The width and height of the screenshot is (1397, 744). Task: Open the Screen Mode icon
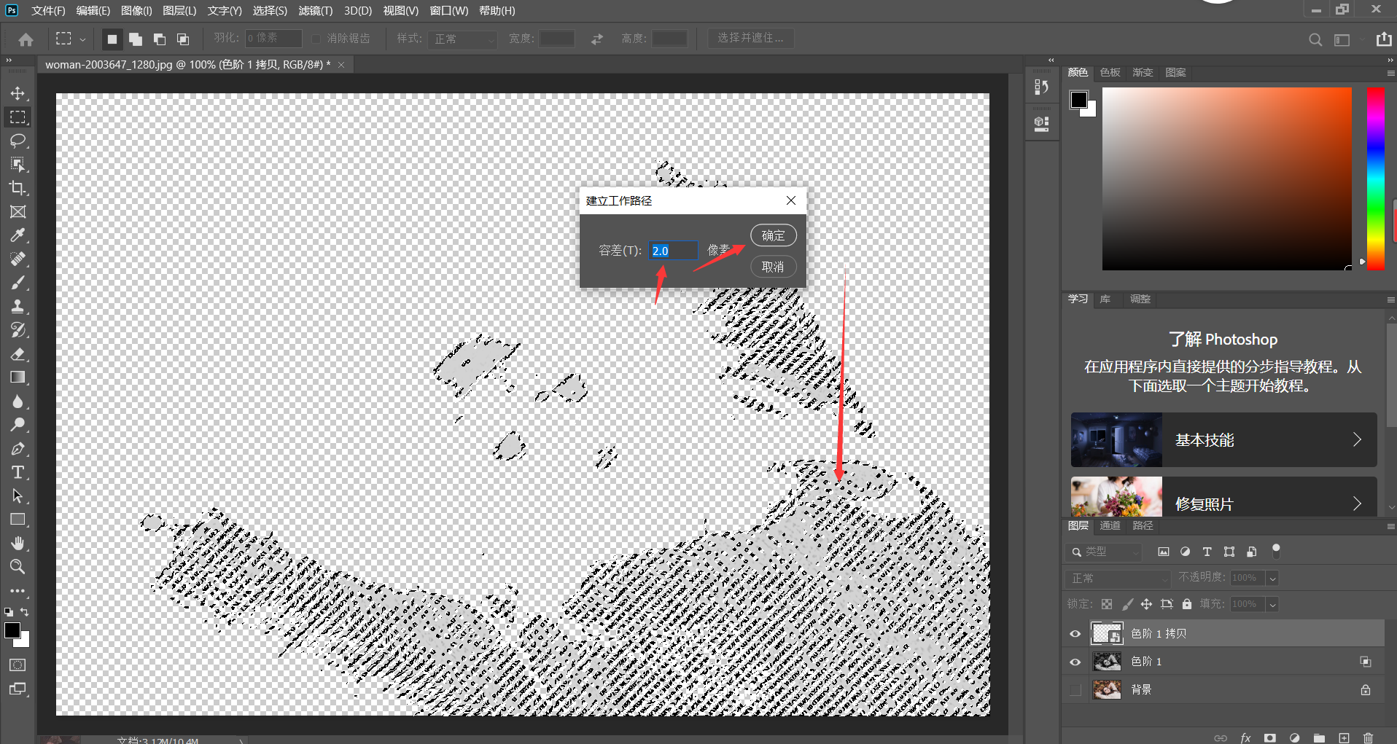tap(17, 689)
